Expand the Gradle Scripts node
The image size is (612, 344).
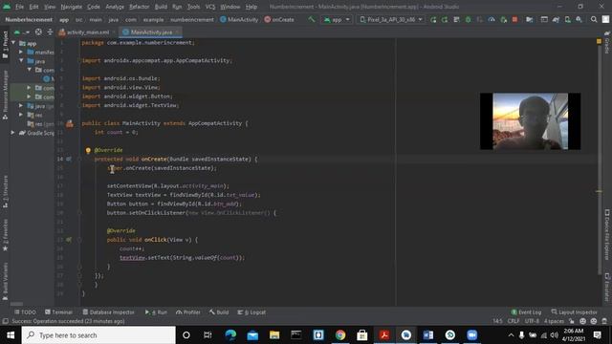click(12, 133)
